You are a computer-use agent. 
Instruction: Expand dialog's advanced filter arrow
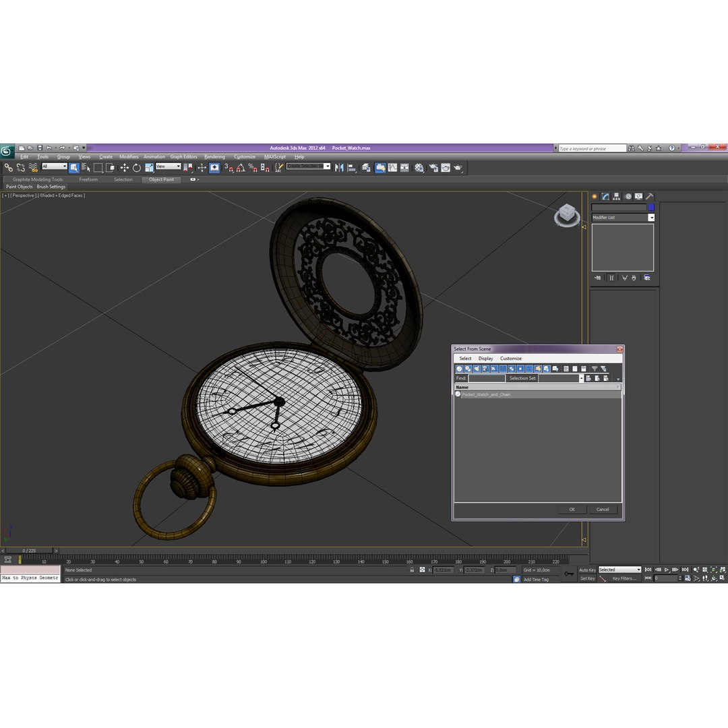[618, 379]
